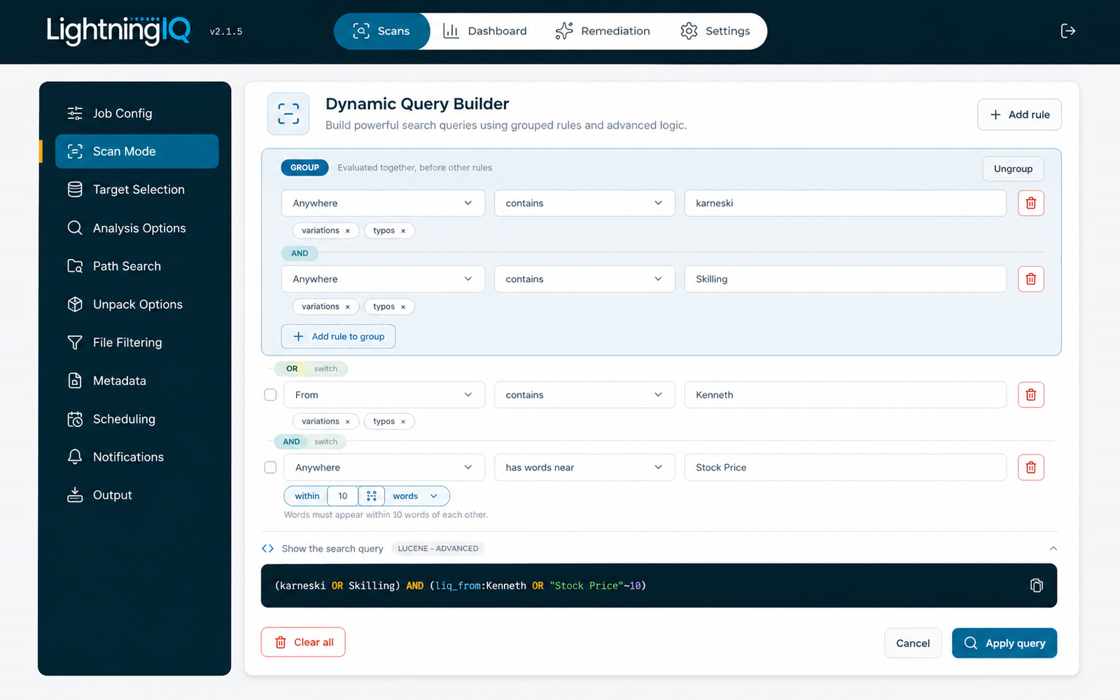The width and height of the screenshot is (1120, 700).
Task: Open the words unit dropdown
Action: [416, 496]
